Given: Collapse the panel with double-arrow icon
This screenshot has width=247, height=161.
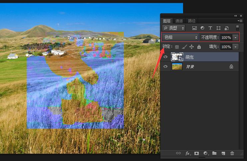Looking at the screenshot, I should click(235, 16).
